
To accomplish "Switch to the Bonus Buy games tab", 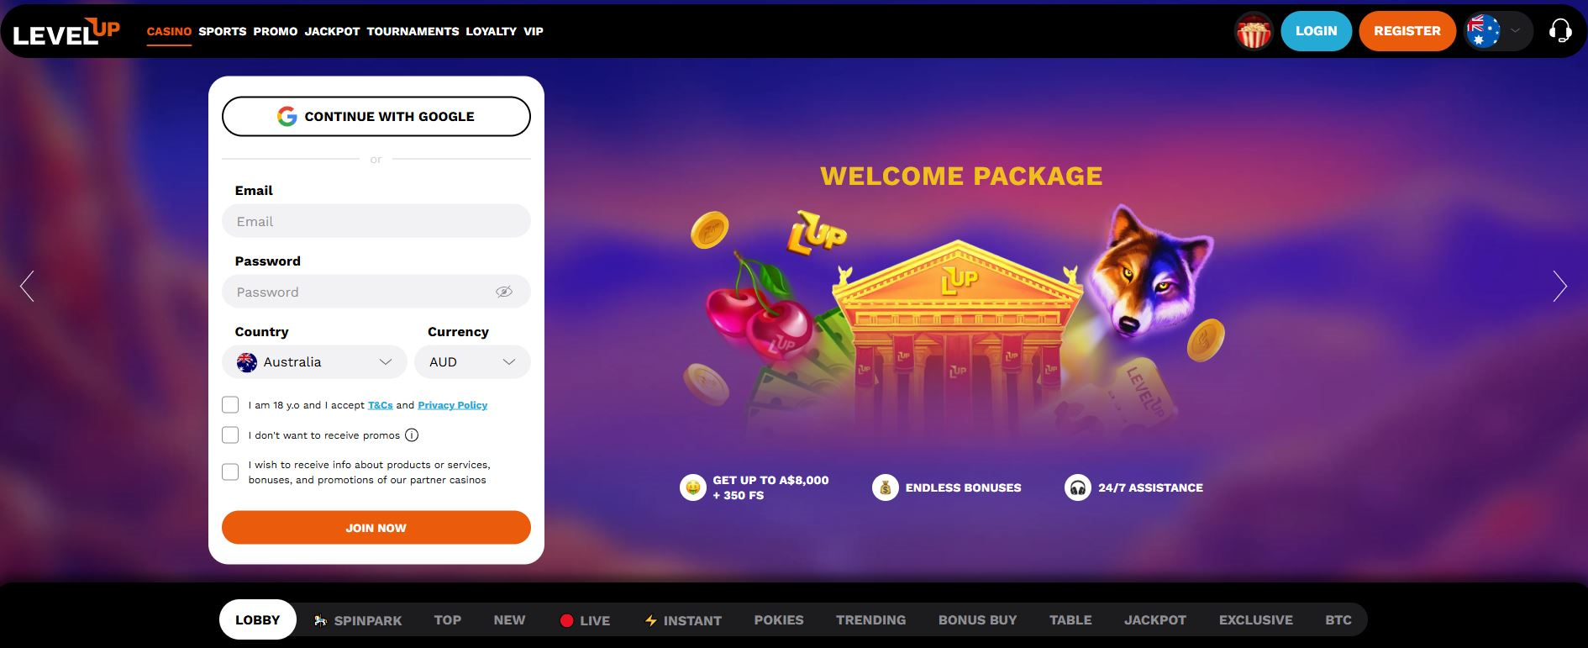I will (977, 620).
